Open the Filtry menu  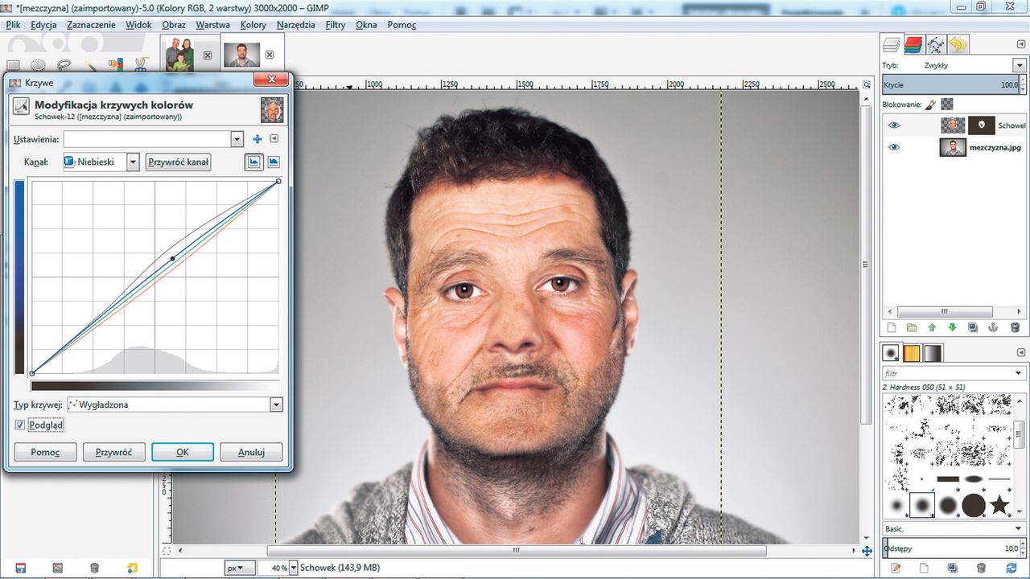coord(336,25)
